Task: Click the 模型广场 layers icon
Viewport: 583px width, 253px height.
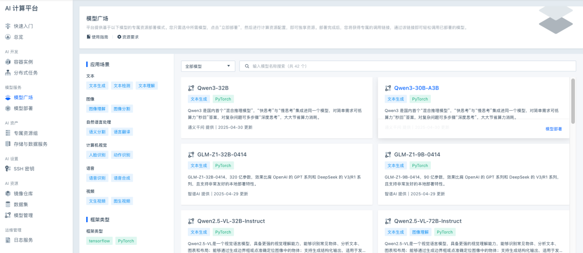Action: point(8,98)
